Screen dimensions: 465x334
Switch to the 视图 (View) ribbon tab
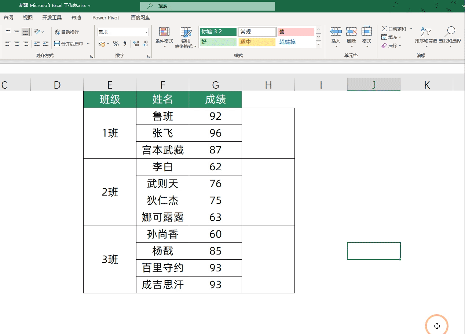pos(28,18)
